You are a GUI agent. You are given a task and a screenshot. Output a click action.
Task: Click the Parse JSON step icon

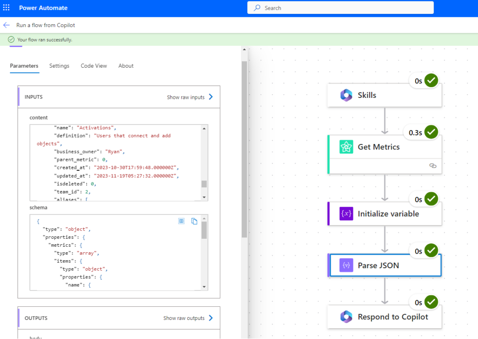pyautogui.click(x=346, y=265)
